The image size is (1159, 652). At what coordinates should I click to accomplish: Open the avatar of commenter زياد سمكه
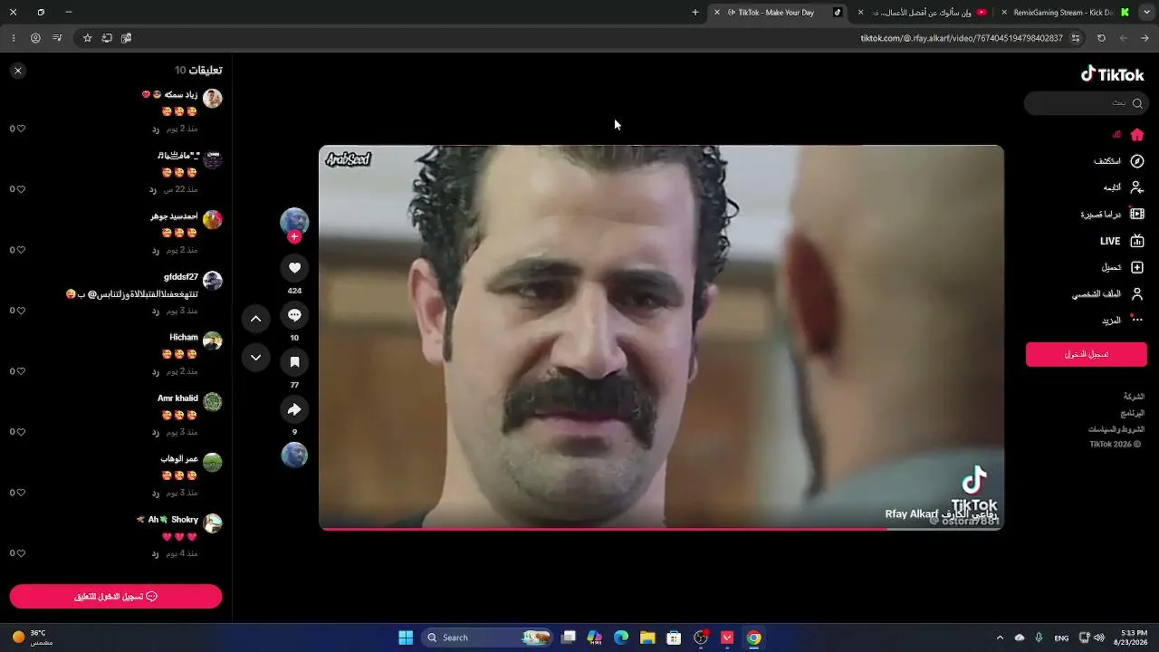tap(213, 99)
